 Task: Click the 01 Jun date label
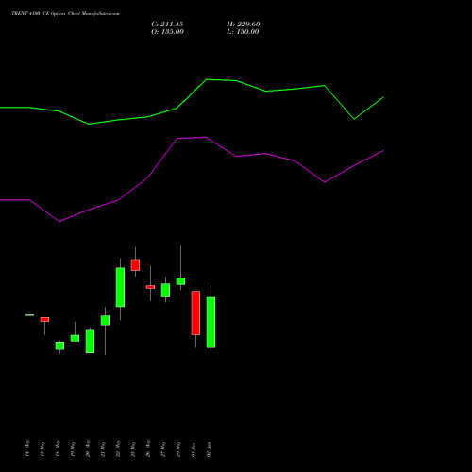point(194,449)
